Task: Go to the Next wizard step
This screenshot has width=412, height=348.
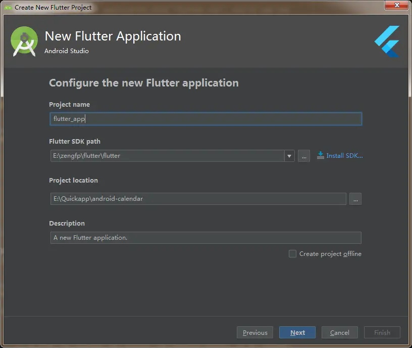Action: [297, 332]
